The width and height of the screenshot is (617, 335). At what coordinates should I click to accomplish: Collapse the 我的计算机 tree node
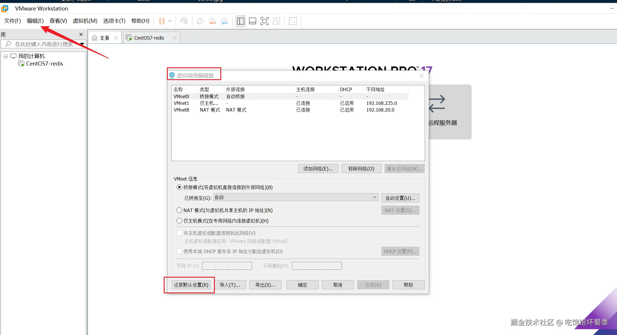(x=5, y=56)
